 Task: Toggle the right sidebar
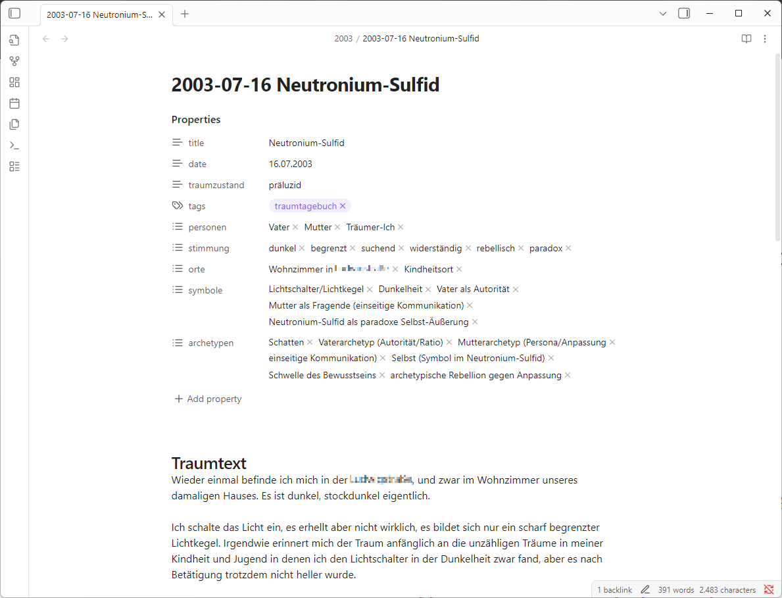click(x=684, y=13)
